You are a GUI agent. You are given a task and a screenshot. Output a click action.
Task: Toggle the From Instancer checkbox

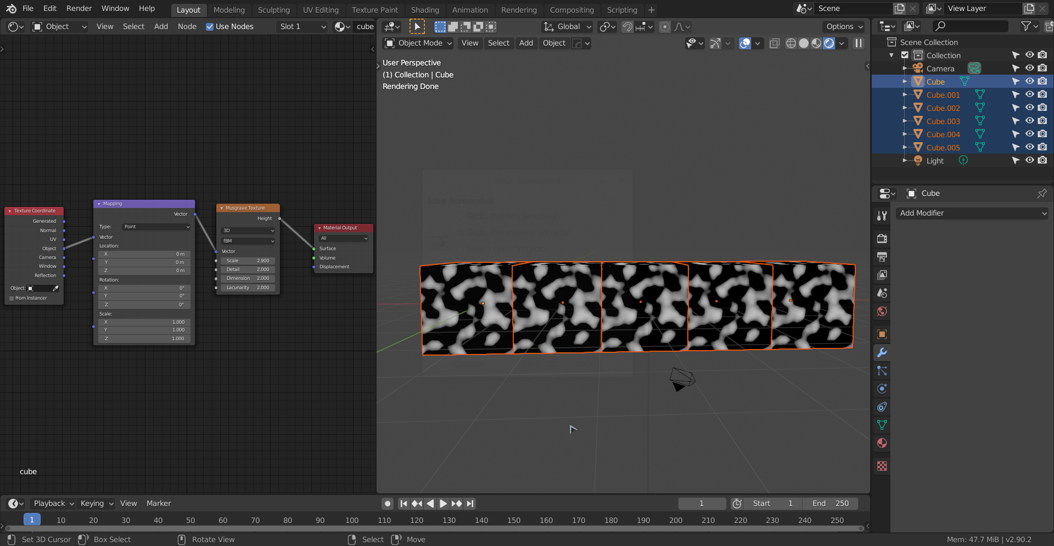click(x=12, y=299)
